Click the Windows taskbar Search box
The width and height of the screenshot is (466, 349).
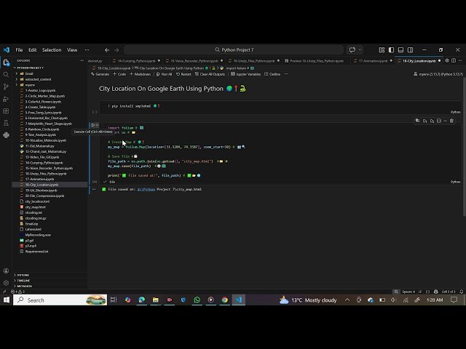click(x=60, y=300)
